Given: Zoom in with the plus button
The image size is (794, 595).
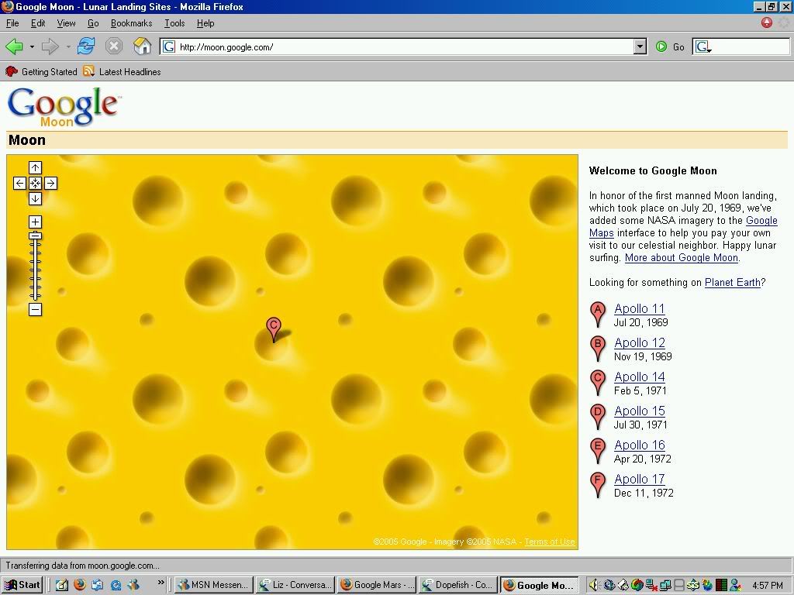Looking at the screenshot, I should pyautogui.click(x=35, y=222).
